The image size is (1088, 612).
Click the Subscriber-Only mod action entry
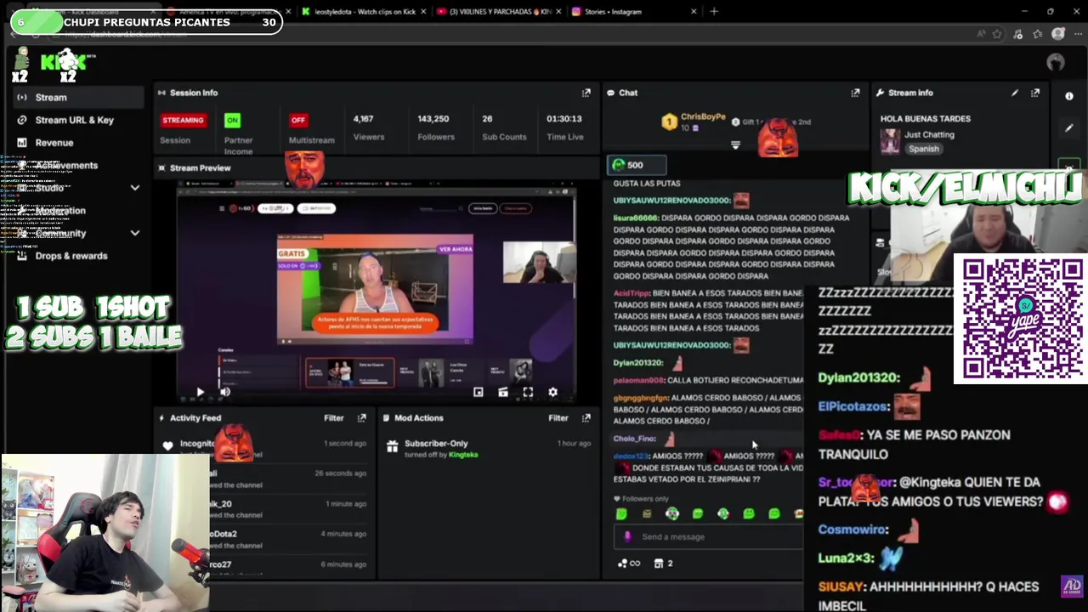pos(488,448)
